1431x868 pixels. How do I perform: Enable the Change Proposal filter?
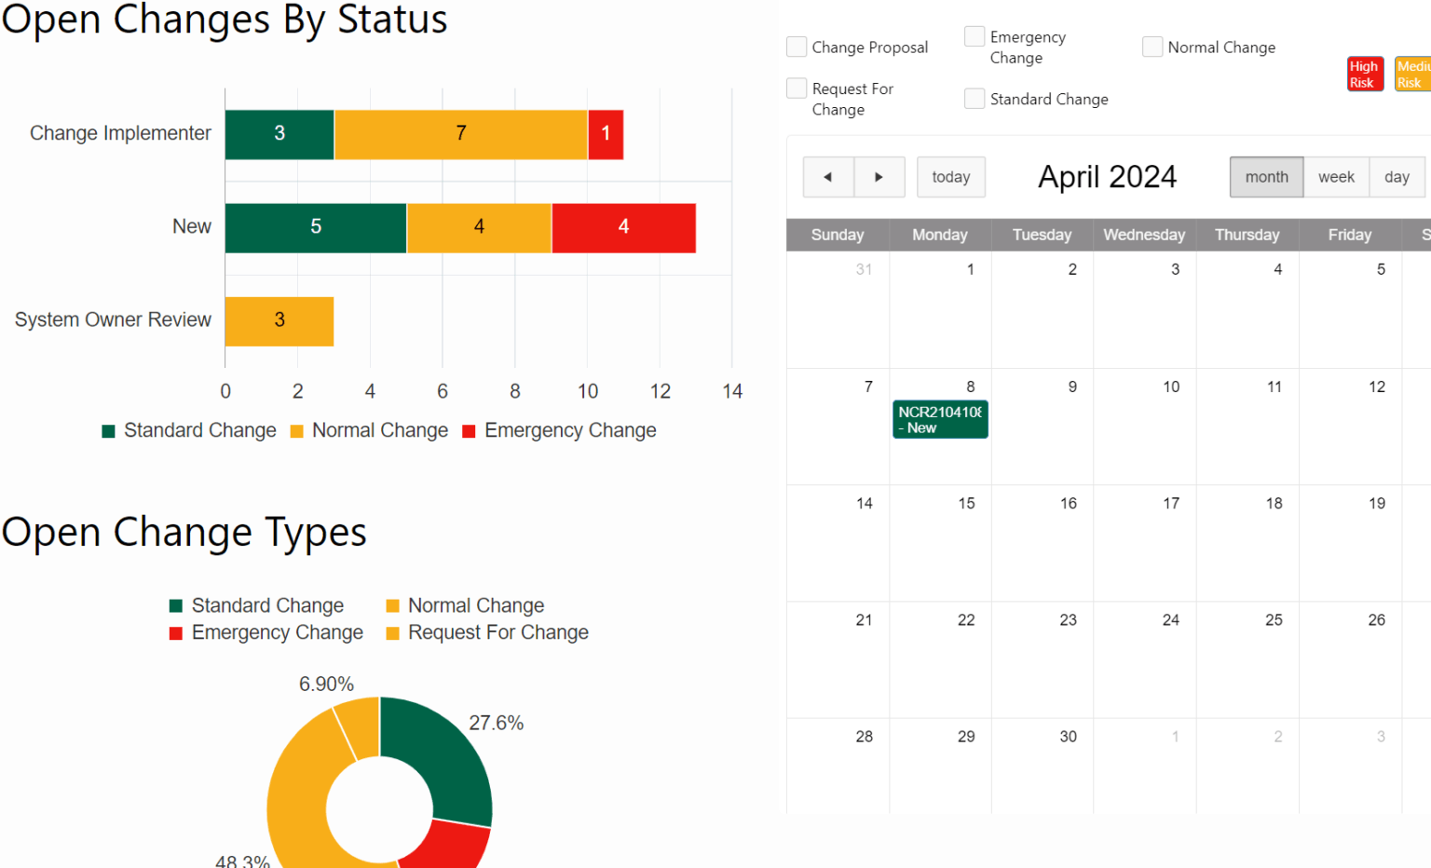pyautogui.click(x=797, y=46)
